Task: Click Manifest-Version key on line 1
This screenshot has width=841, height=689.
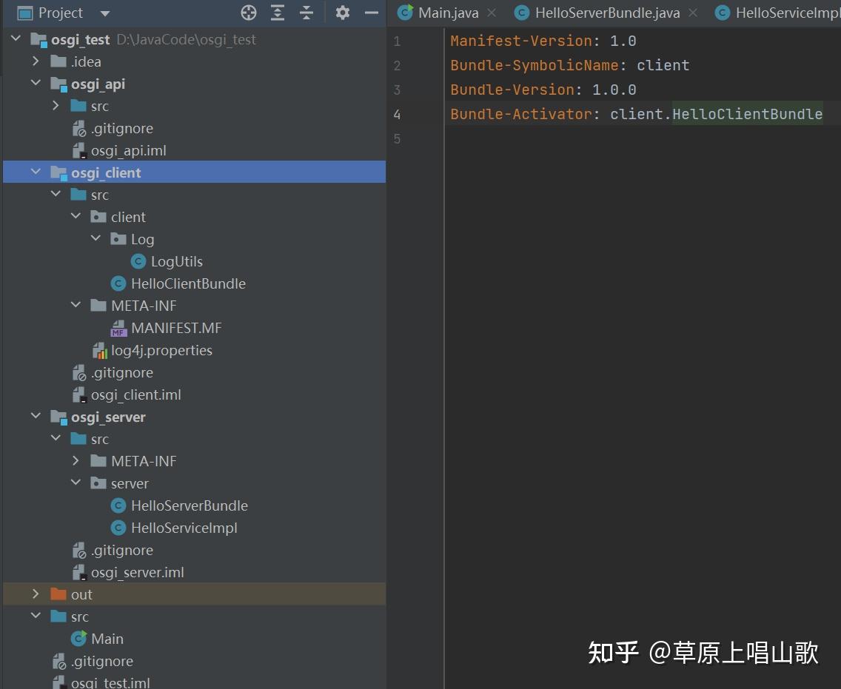Action: (520, 41)
